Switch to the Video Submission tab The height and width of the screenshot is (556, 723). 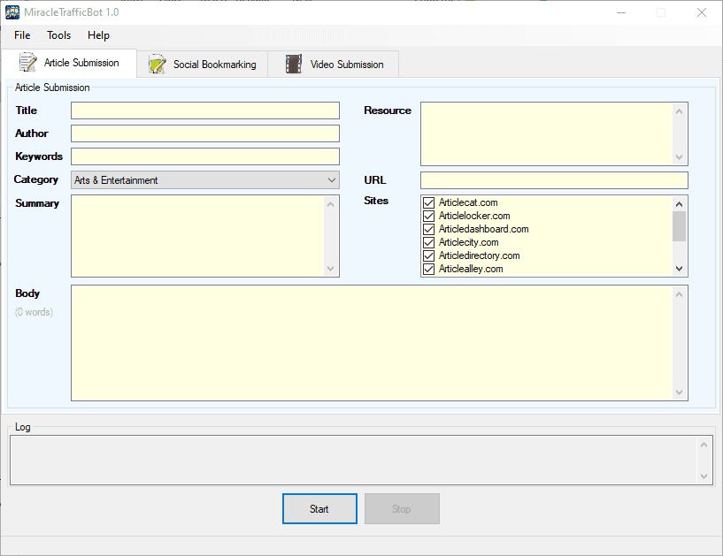coord(334,64)
